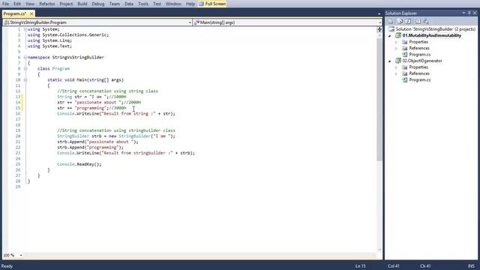Image resolution: width=480 pixels, height=270 pixels.
Task: Click the //String concatenation using stringbuilder class comment
Action: [116, 130]
